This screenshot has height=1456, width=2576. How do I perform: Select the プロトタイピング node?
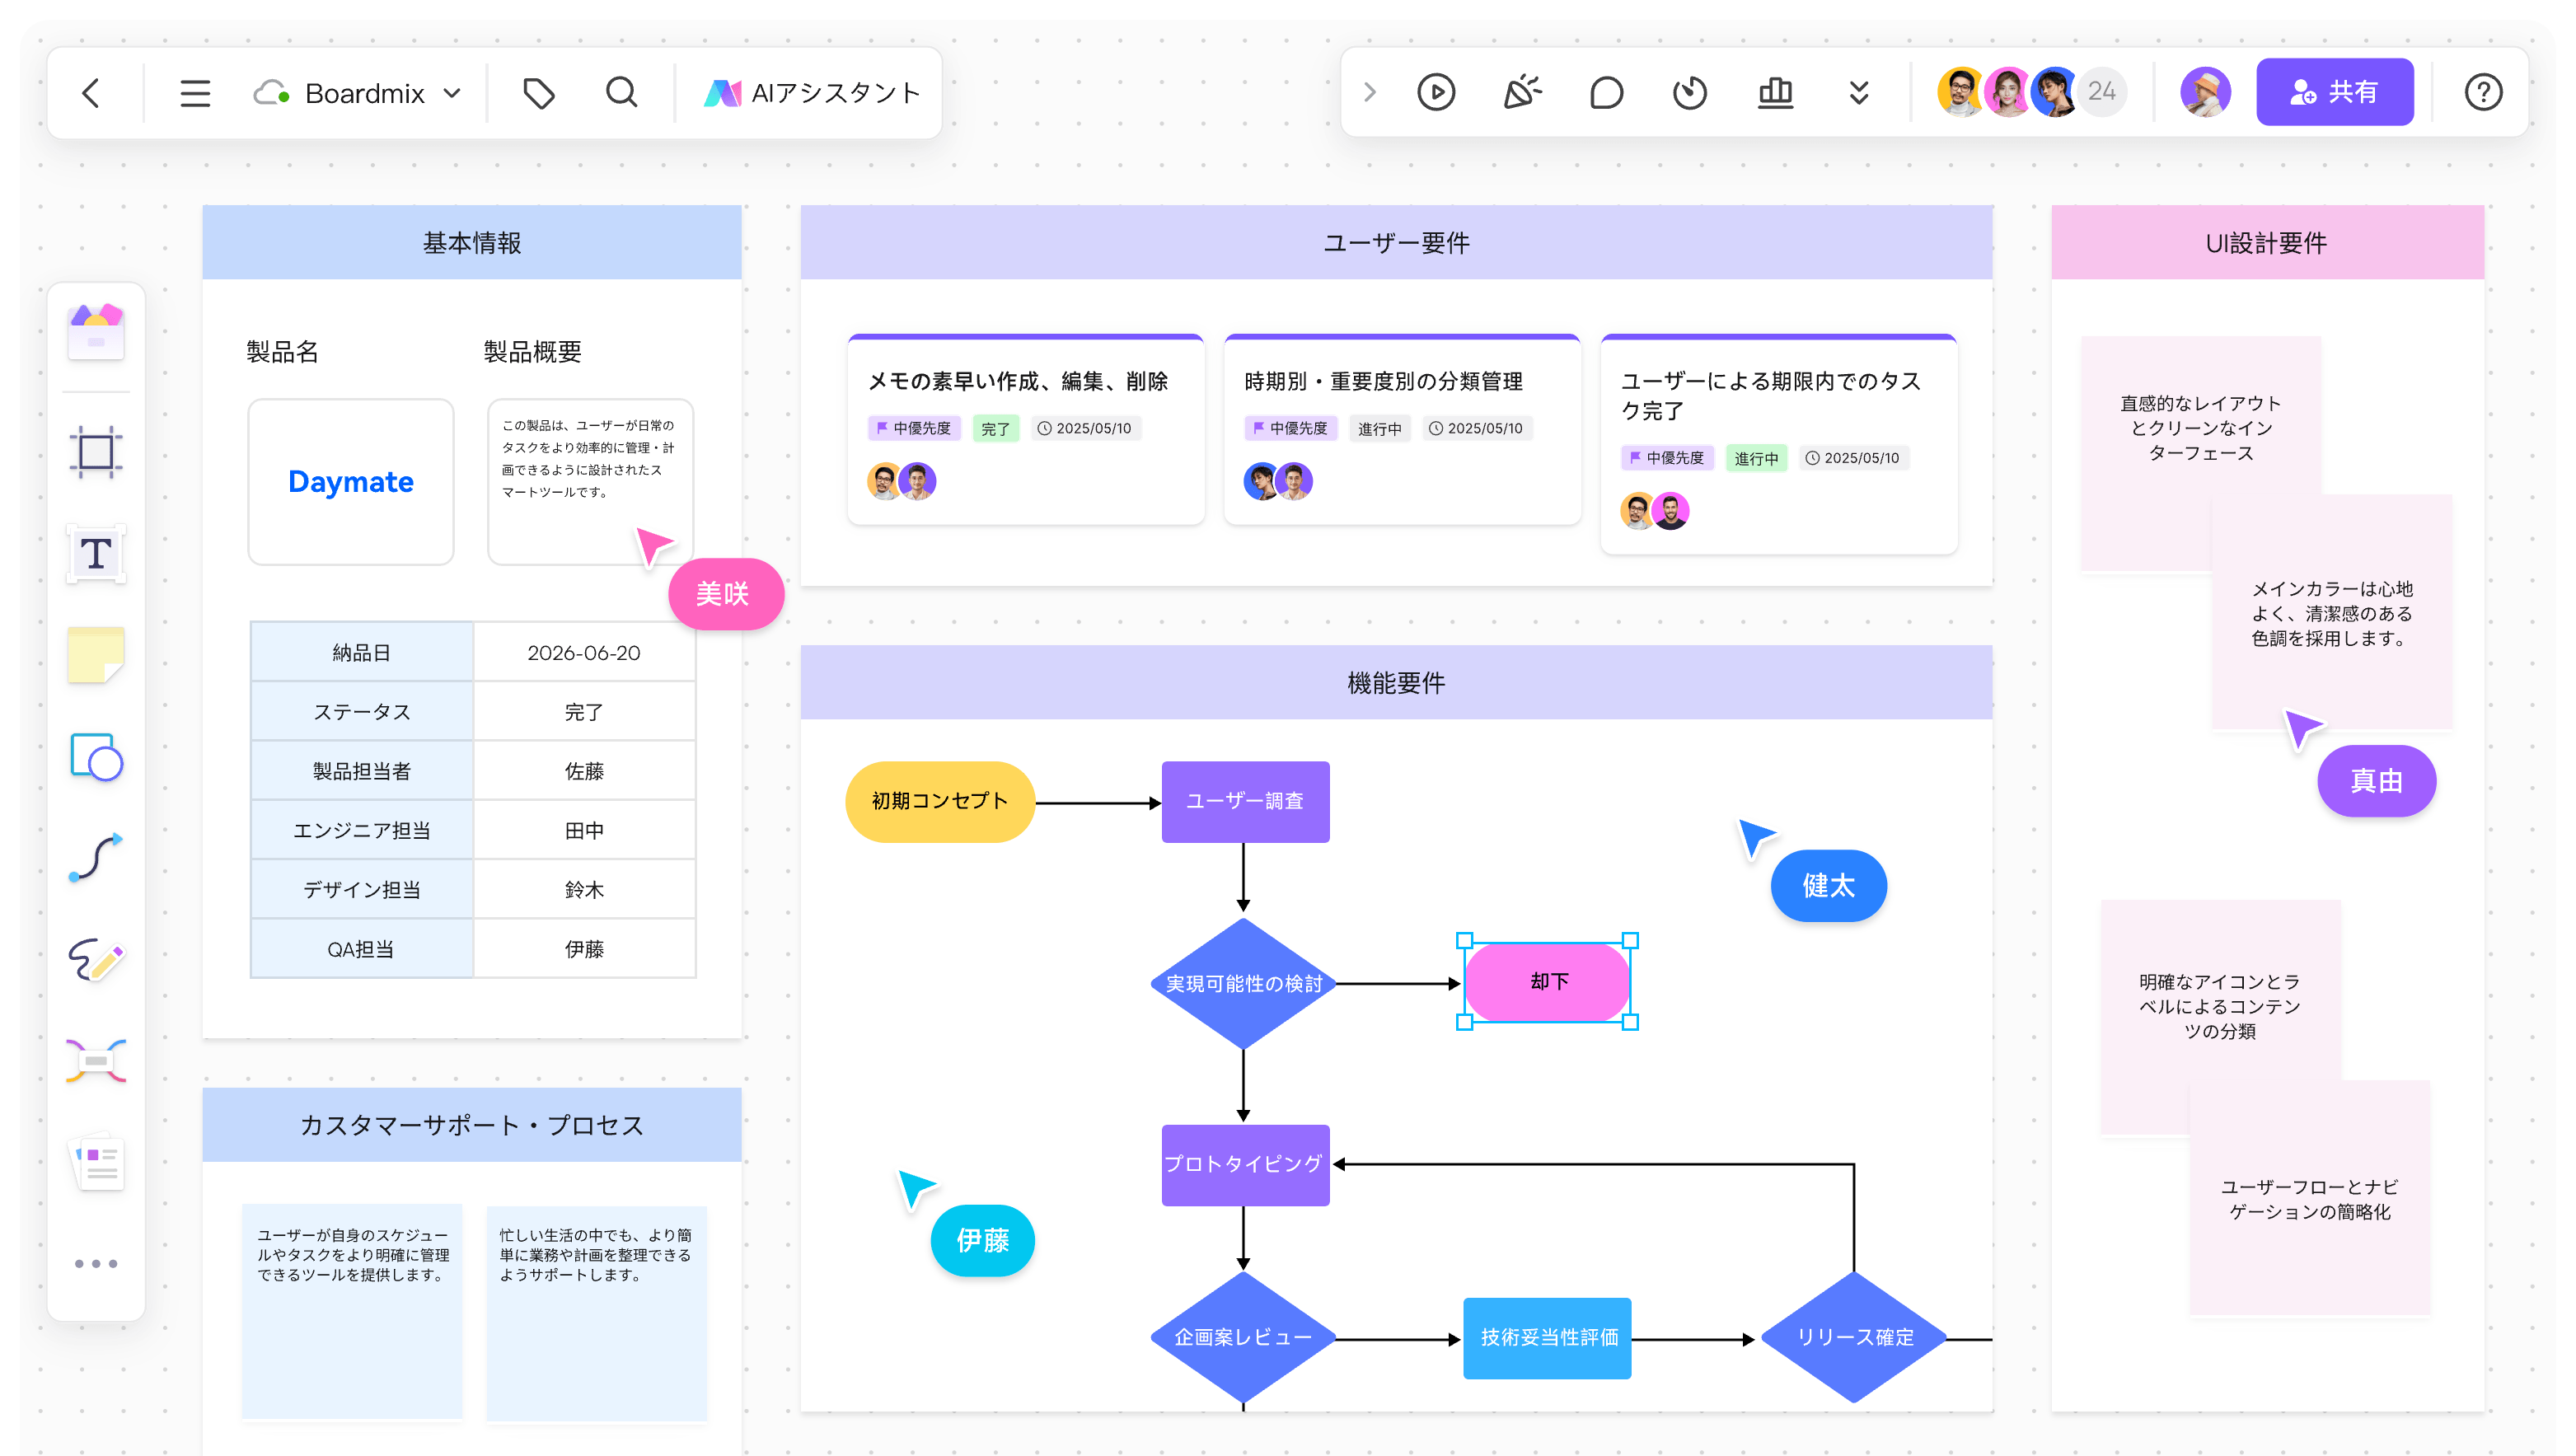[x=1245, y=1165]
